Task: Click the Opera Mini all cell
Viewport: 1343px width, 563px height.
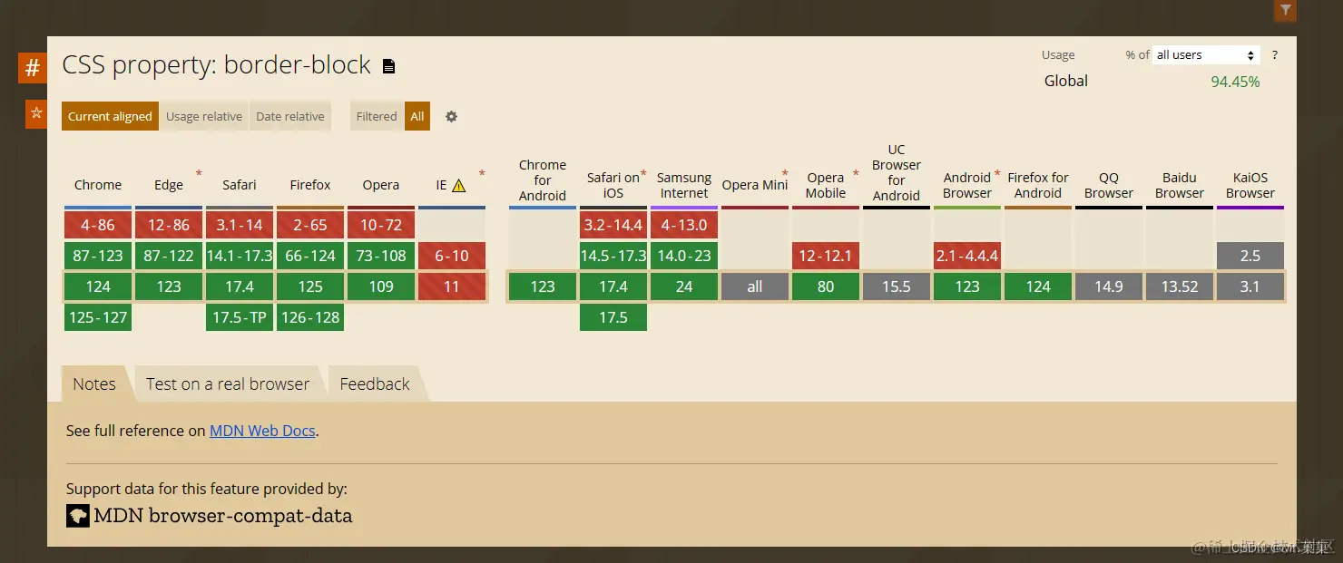Action: coord(755,286)
